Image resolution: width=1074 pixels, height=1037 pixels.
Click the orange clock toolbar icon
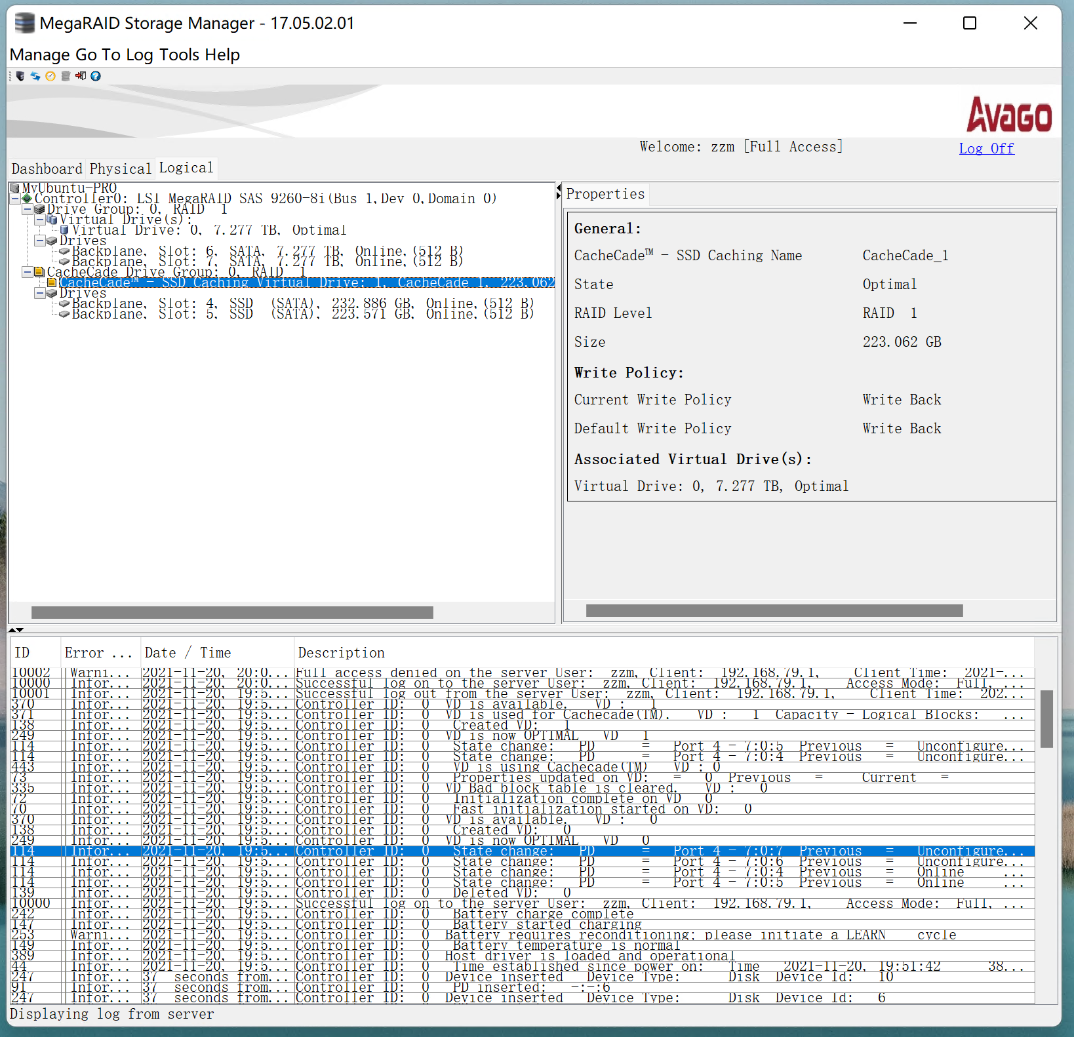coord(50,76)
